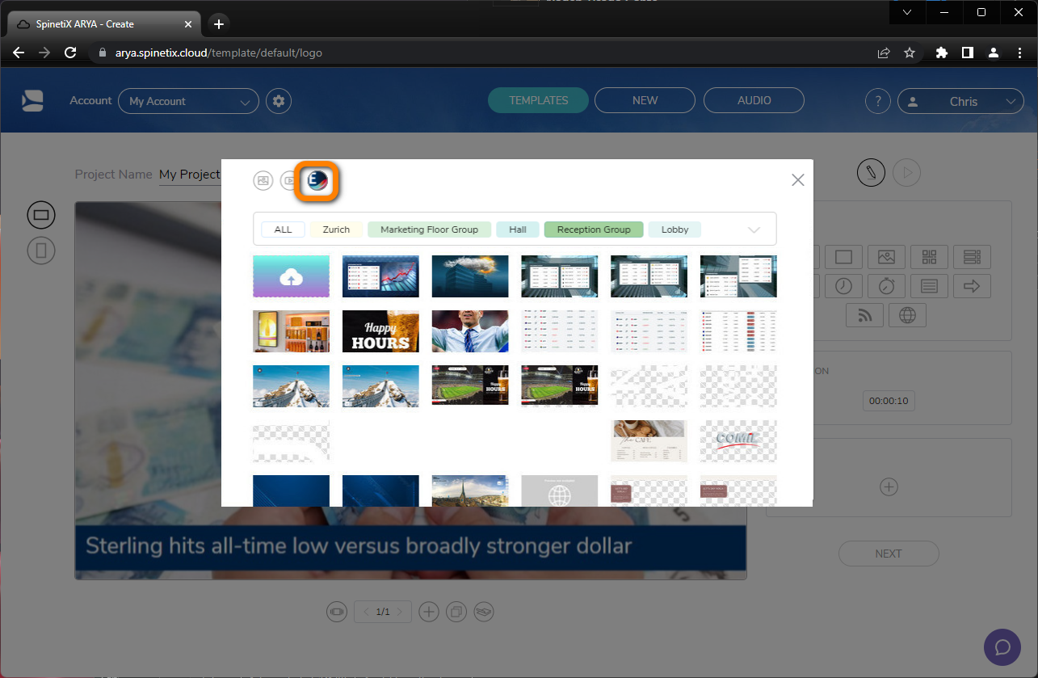Select the clock widget icon
The width and height of the screenshot is (1038, 678).
(x=844, y=285)
